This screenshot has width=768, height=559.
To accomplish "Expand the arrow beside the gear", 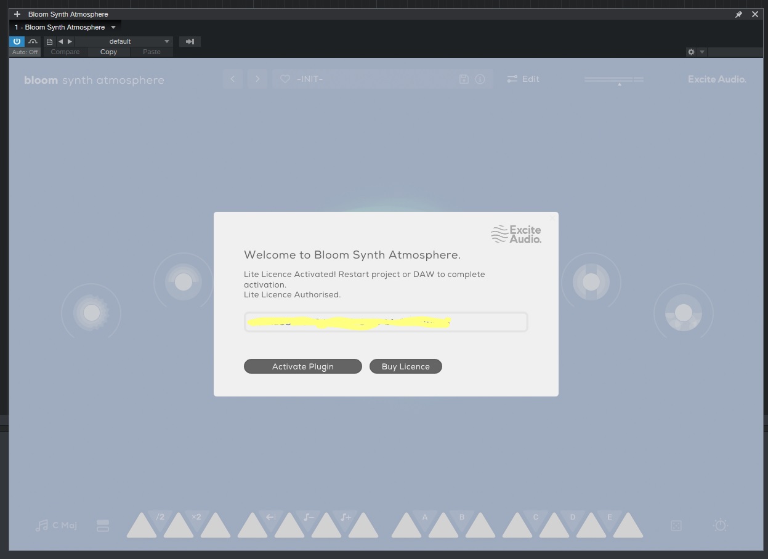I will [701, 52].
